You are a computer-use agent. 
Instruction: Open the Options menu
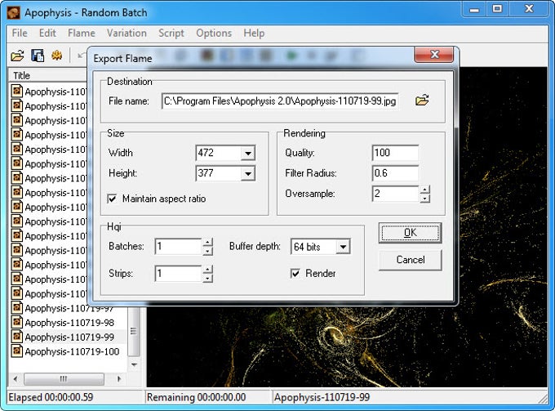point(214,33)
